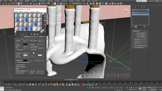162x91 pixels.
Task: Toggle Affect shadows checkbox
Action: [31, 46]
